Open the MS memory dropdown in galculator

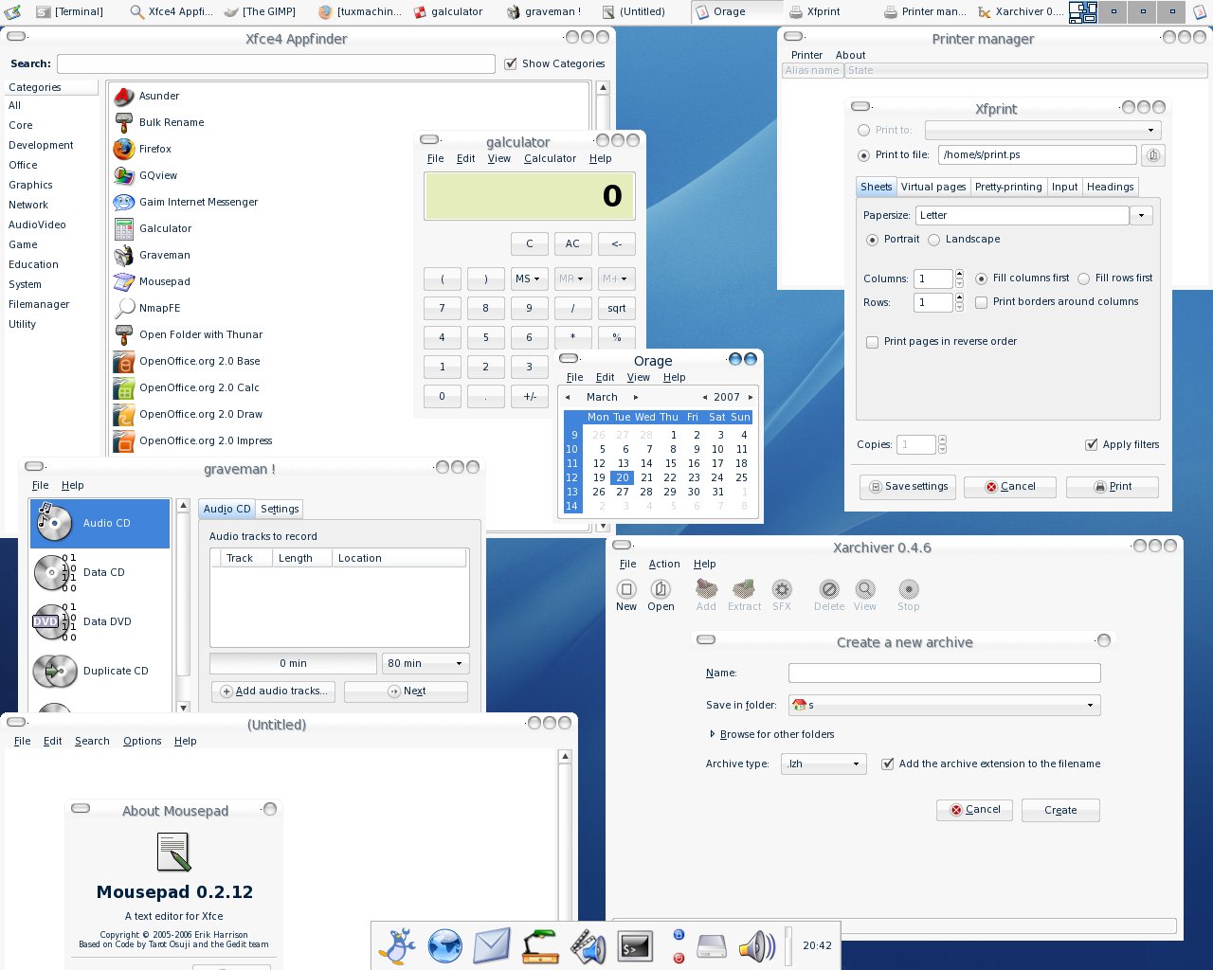(x=529, y=278)
